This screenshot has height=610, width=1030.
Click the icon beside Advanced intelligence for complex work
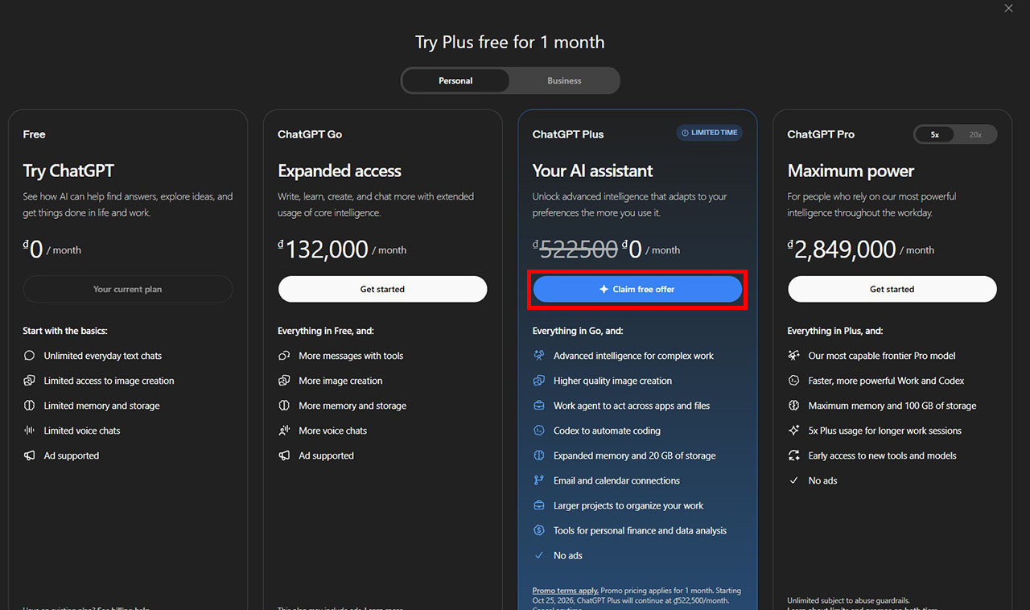point(539,356)
